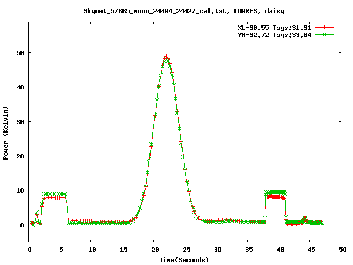Viewport: 353px width, 265px height.
Task: Click the x-axis tick label 5
Action: 61,250
